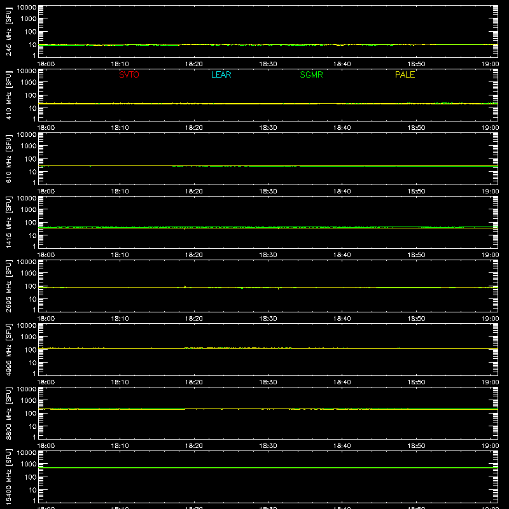The image size is (509, 509).
Task: Click the green SGMR station legend label
Action: click(311, 74)
